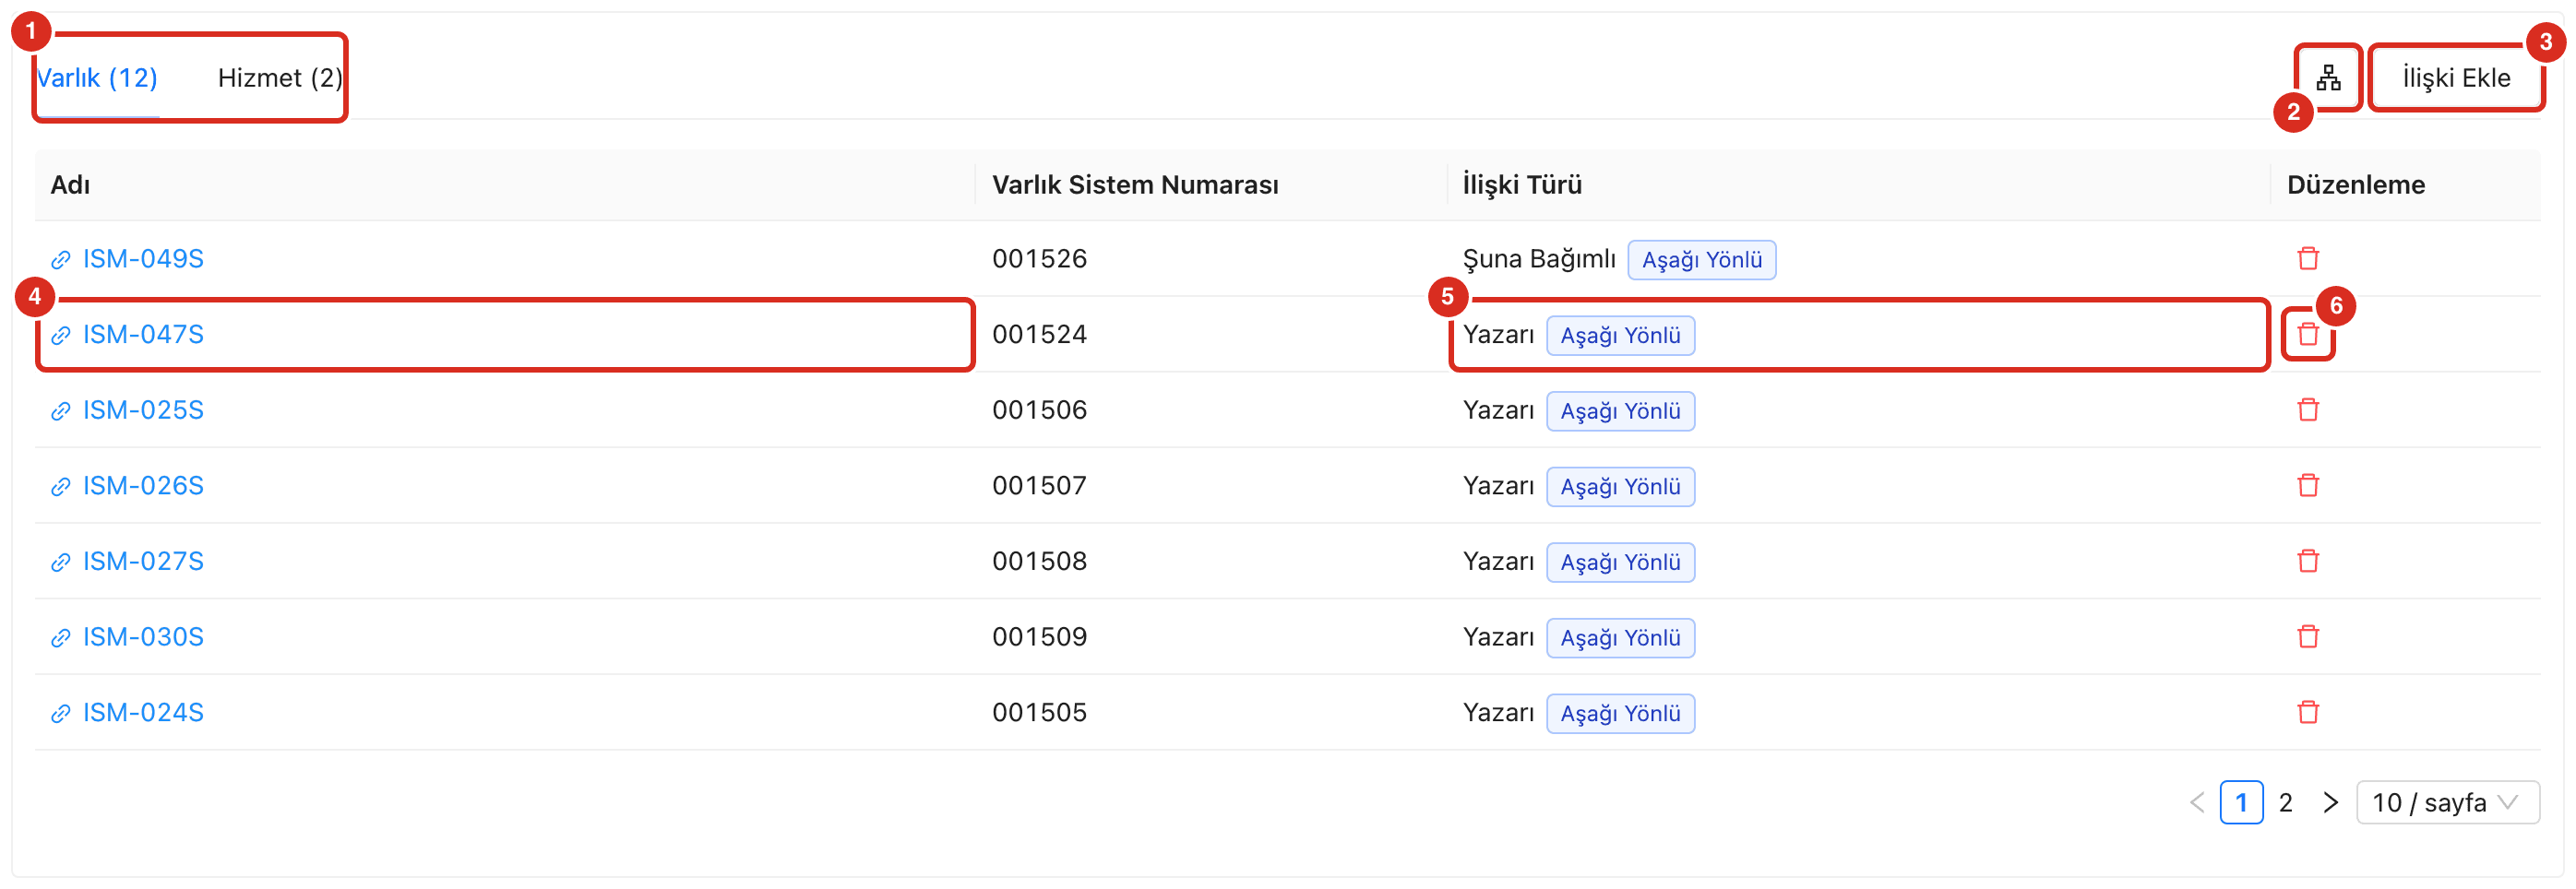
Task: Open the ISM-025S asset link
Action: pos(143,410)
